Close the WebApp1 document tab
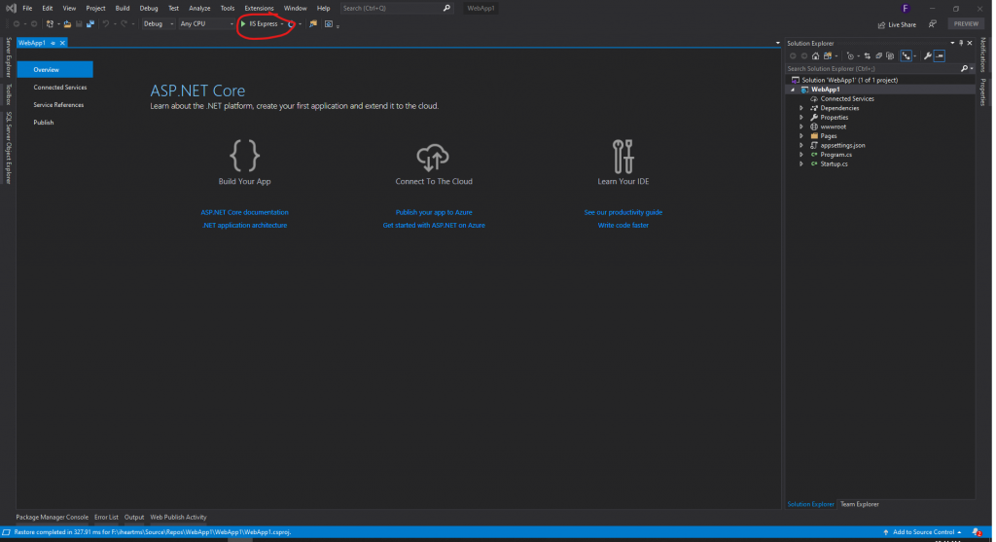The image size is (996, 542). point(62,43)
